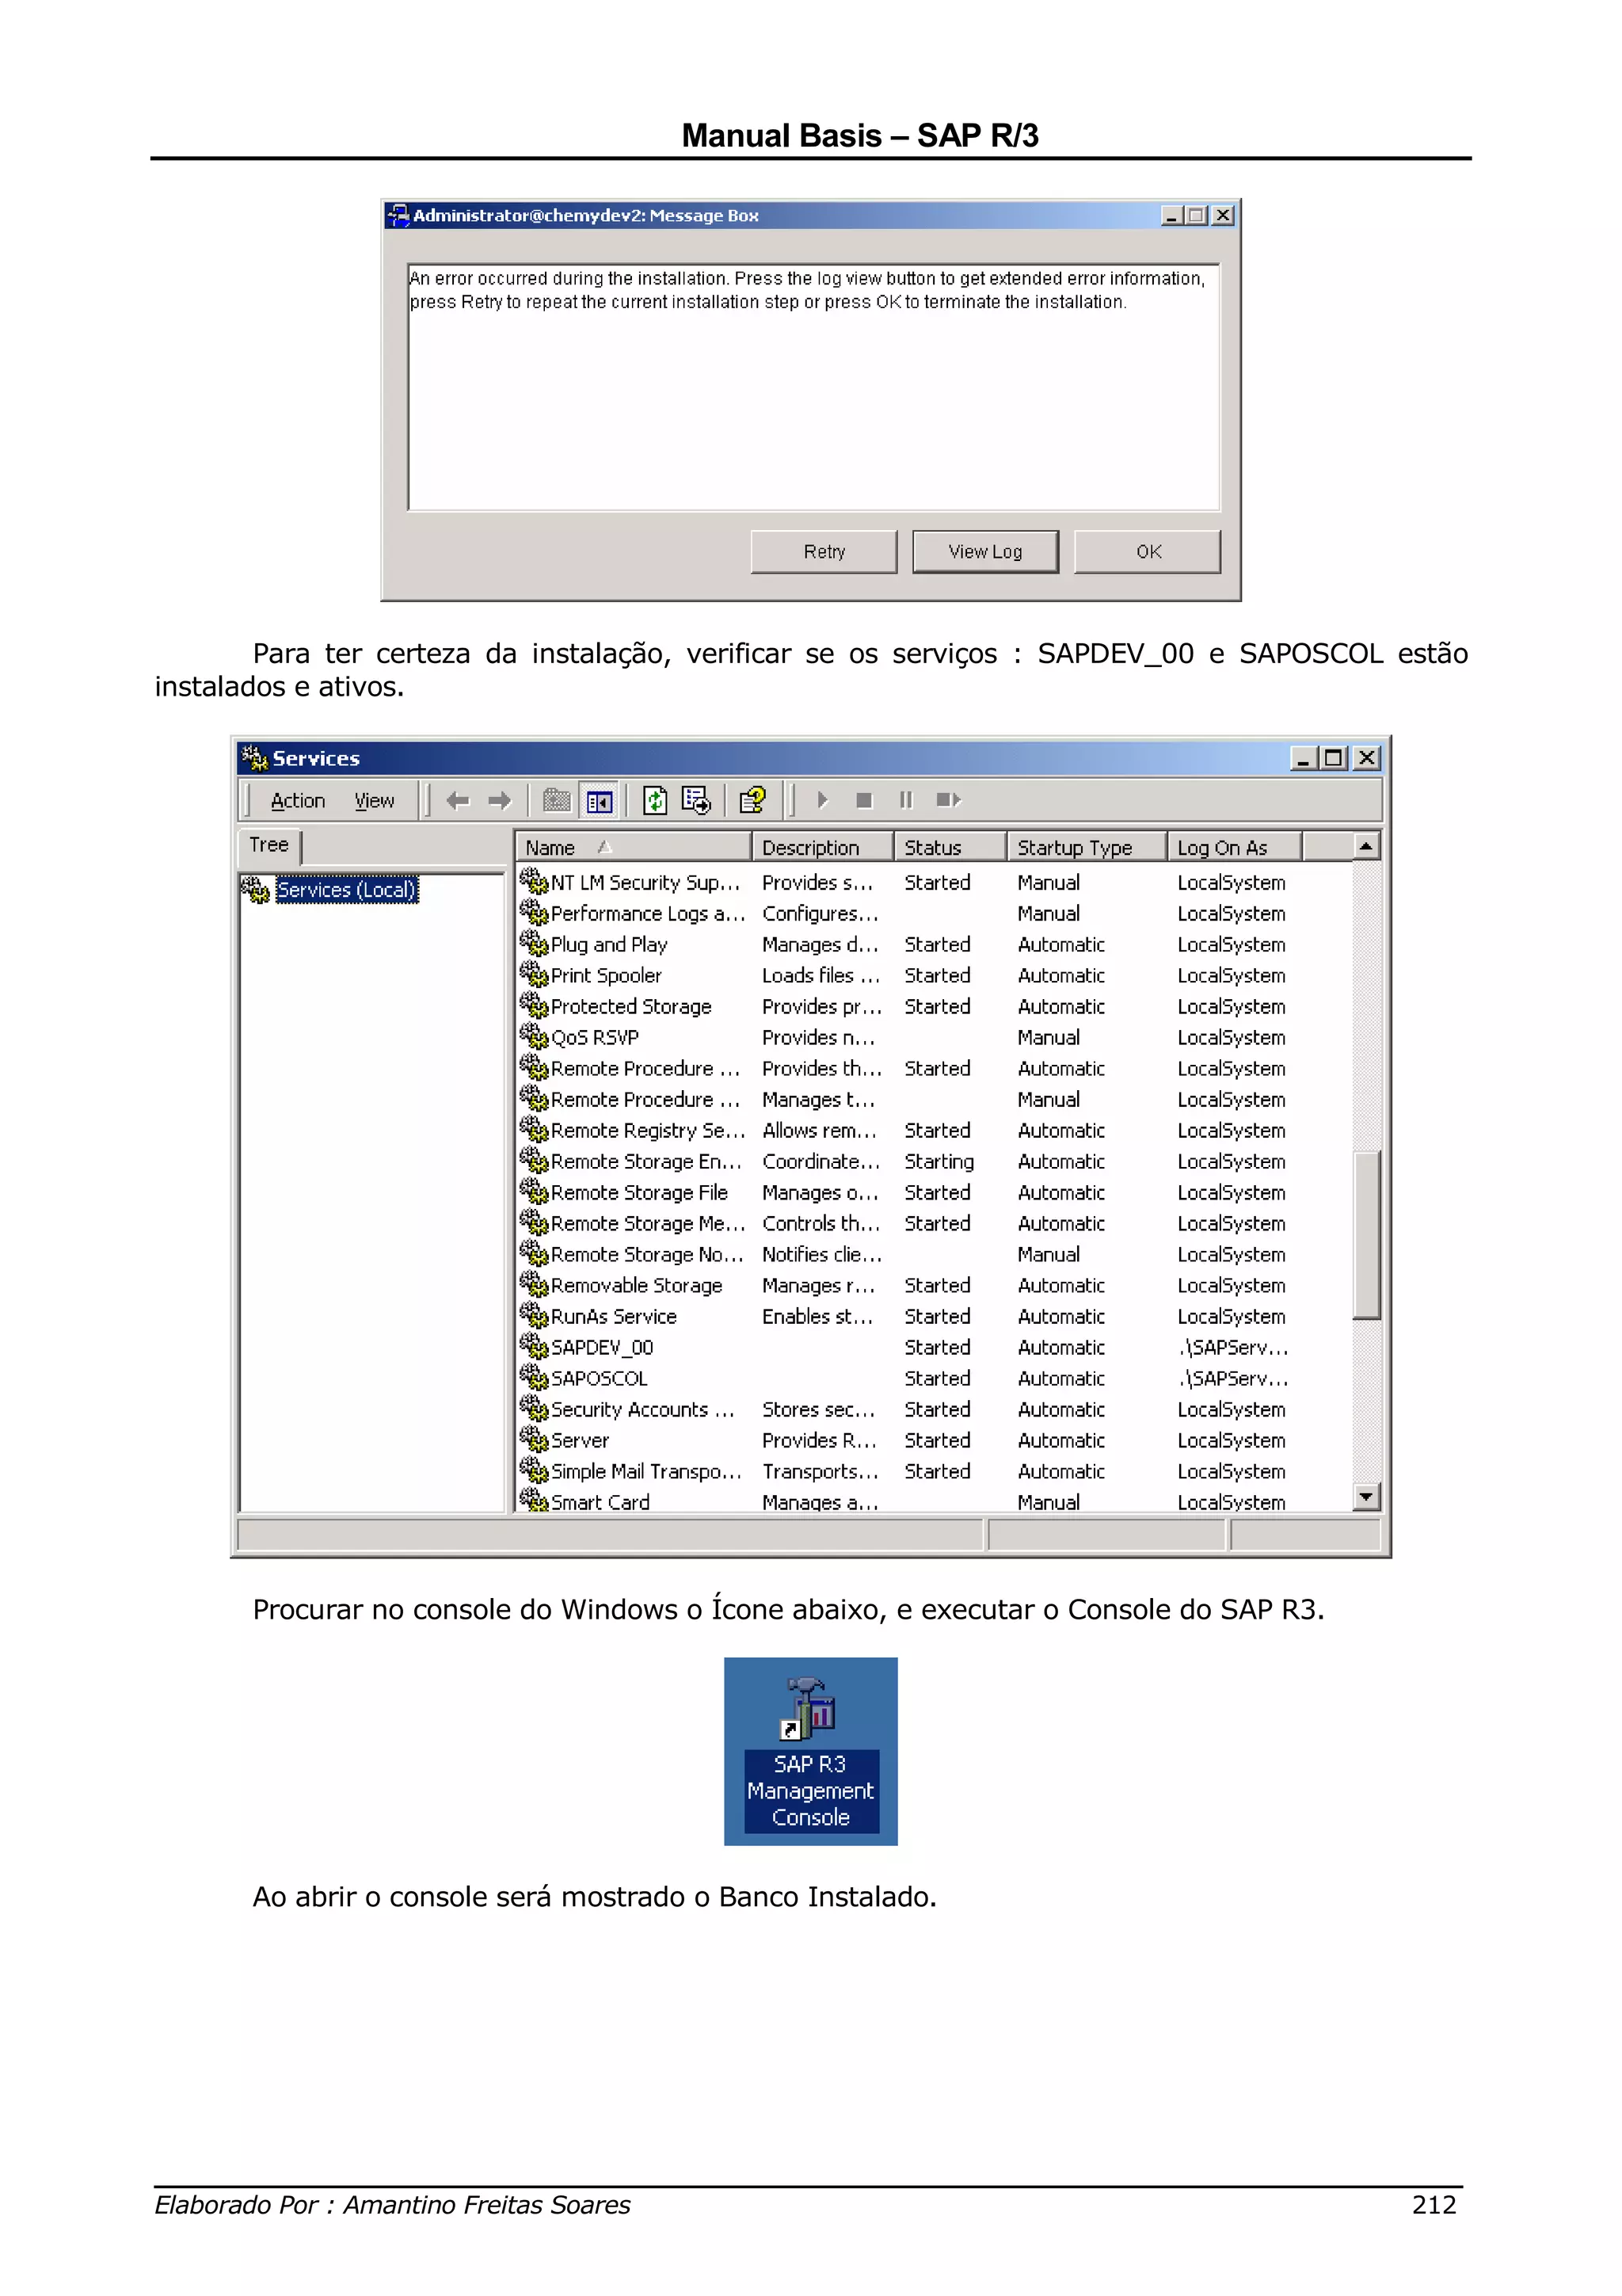
Task: Click the Back arrow in Services toolbar
Action: tap(458, 800)
